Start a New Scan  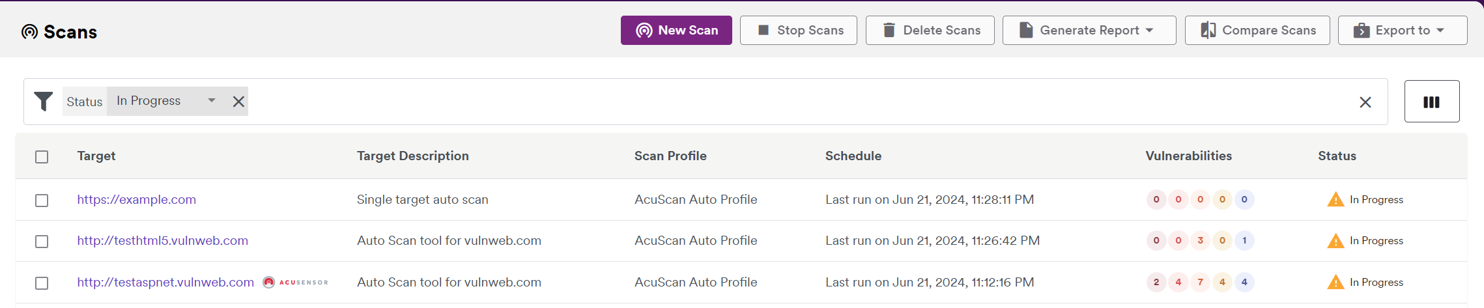coord(676,31)
